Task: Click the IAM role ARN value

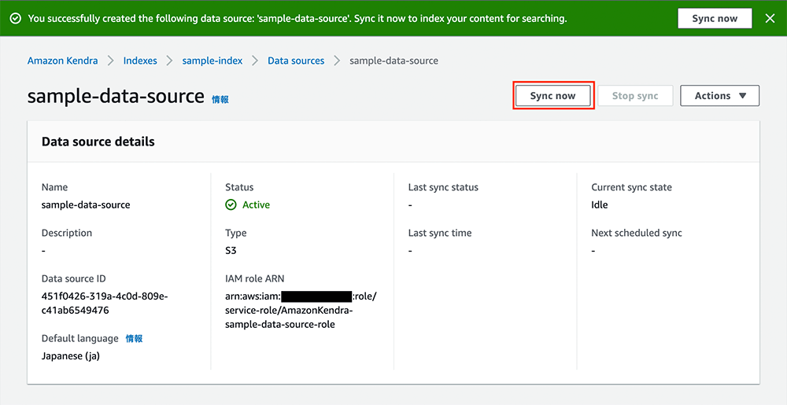Action: click(x=301, y=311)
